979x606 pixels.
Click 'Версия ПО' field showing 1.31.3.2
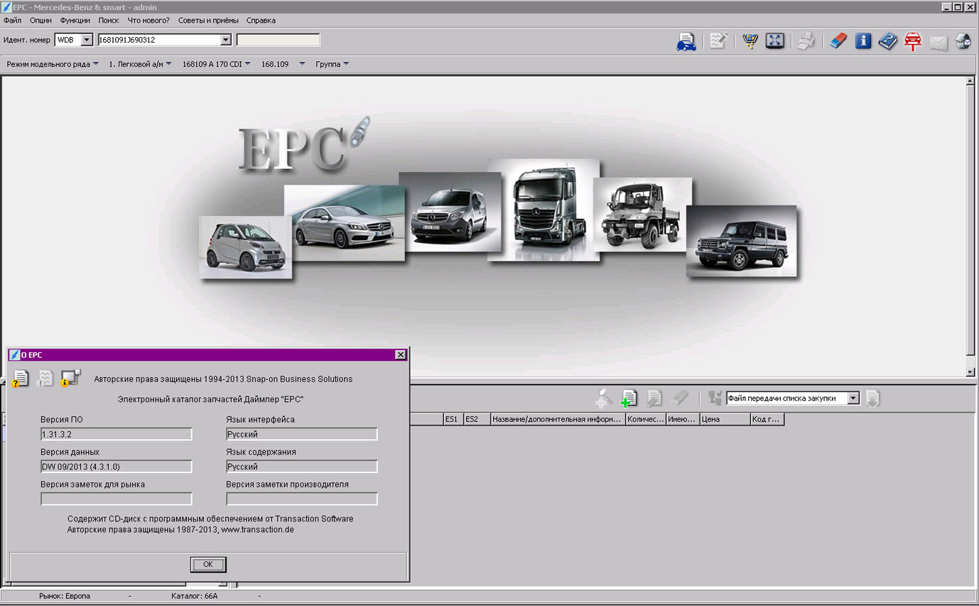(x=117, y=434)
